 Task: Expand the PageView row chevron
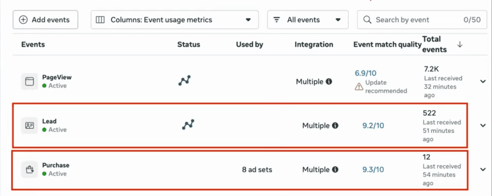[x=483, y=81]
